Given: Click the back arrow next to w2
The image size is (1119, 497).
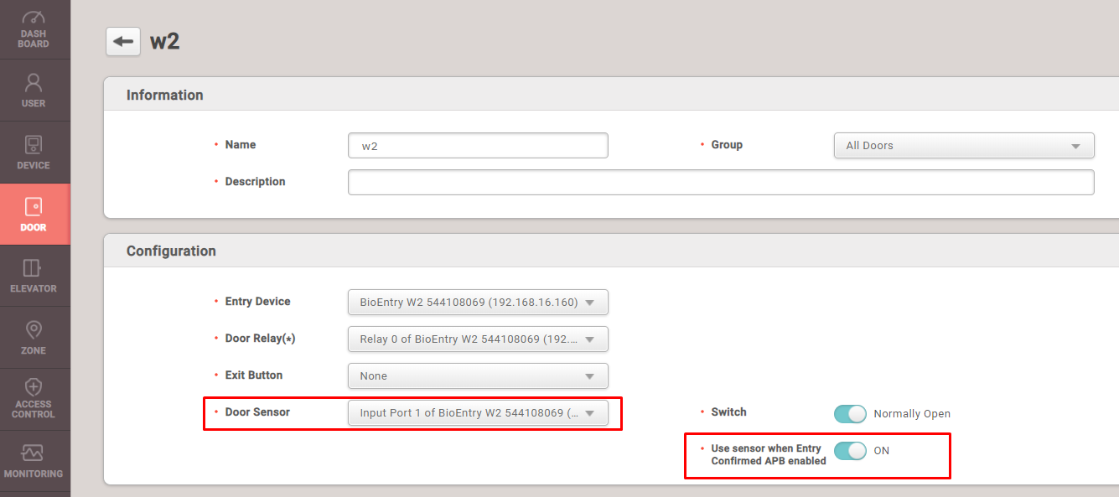Looking at the screenshot, I should click(x=123, y=42).
